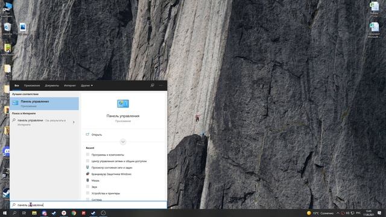Viewport: 386px width, 217px height.
Task: Expand more actions with the round chevron
Action: click(x=123, y=142)
